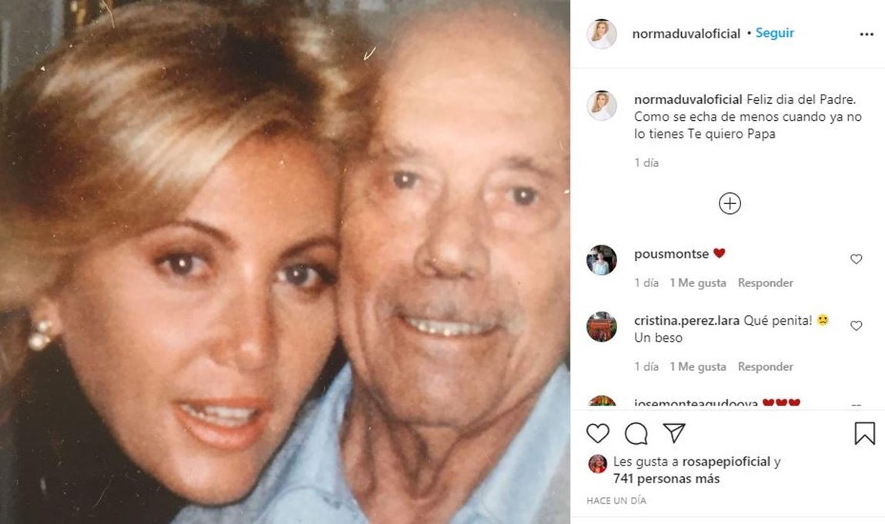Click the Seguir follow button
The height and width of the screenshot is (524, 885).
tap(774, 33)
